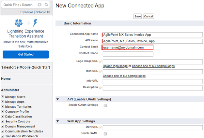Open Translation Workbench menu entry

tap(22, 136)
